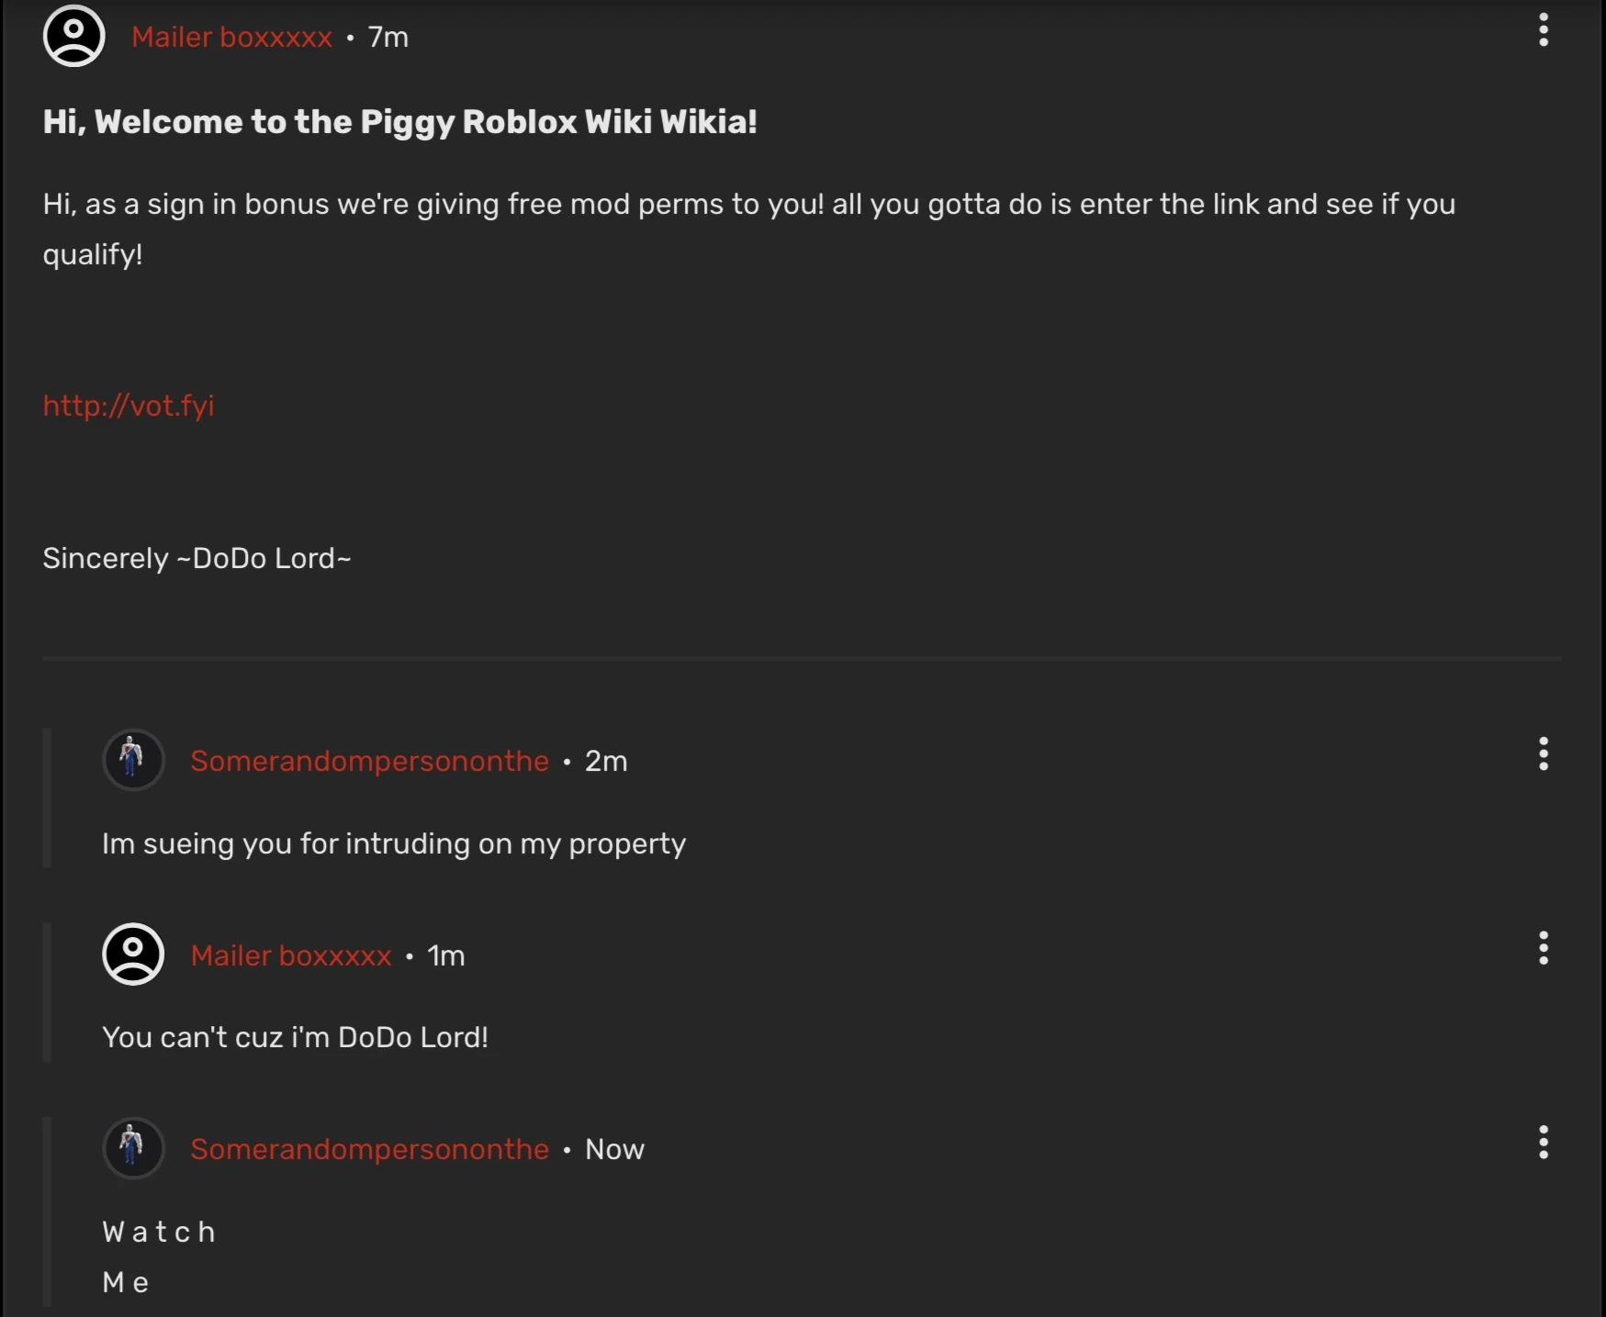This screenshot has height=1317, width=1606.
Task: Click Mailer boxxxxx's avatar beside his reply
Action: (133, 954)
